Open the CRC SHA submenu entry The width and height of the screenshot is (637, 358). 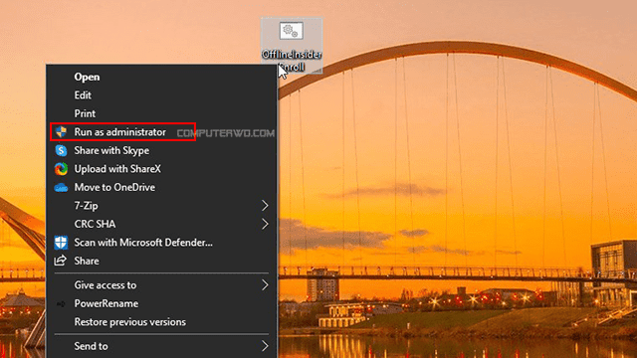(x=161, y=224)
